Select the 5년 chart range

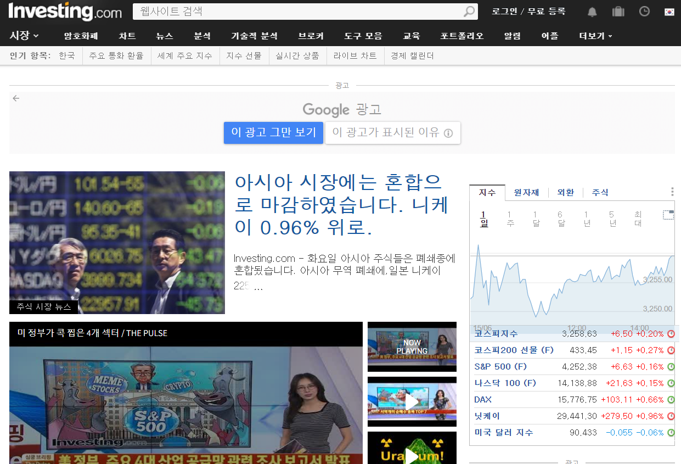coord(612,219)
